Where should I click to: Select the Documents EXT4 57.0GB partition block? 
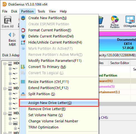click(118, 44)
